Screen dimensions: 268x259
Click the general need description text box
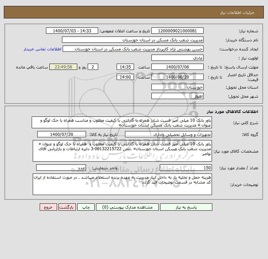(122, 123)
